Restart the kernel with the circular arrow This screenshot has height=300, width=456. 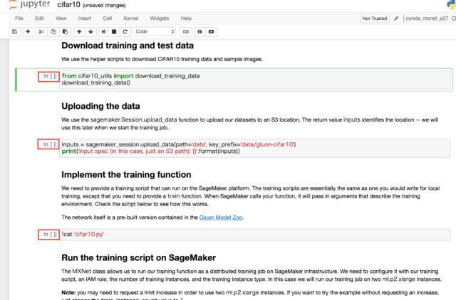(125, 31)
